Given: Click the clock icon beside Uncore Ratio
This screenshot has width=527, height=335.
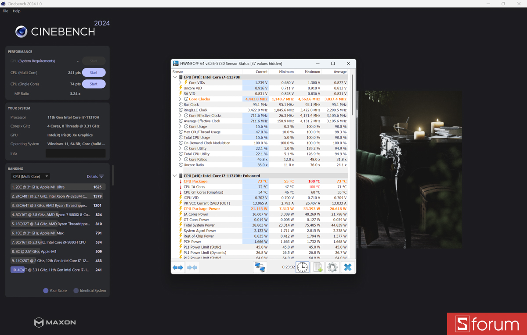Looking at the screenshot, I should [180, 165].
